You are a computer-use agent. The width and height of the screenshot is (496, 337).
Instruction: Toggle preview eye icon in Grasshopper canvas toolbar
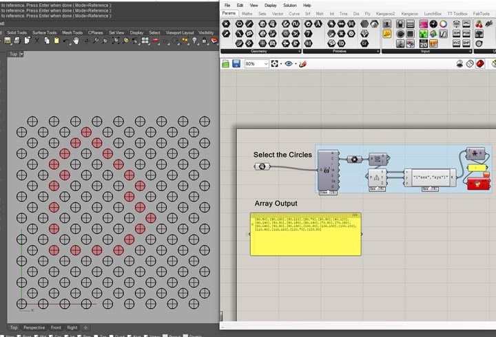(289, 64)
